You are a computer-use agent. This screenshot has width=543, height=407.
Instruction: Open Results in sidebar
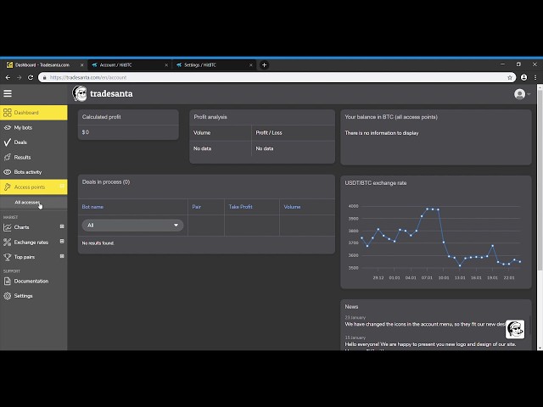pyautogui.click(x=34, y=157)
